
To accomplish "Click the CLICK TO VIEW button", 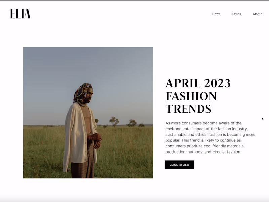I will point(180,165).
